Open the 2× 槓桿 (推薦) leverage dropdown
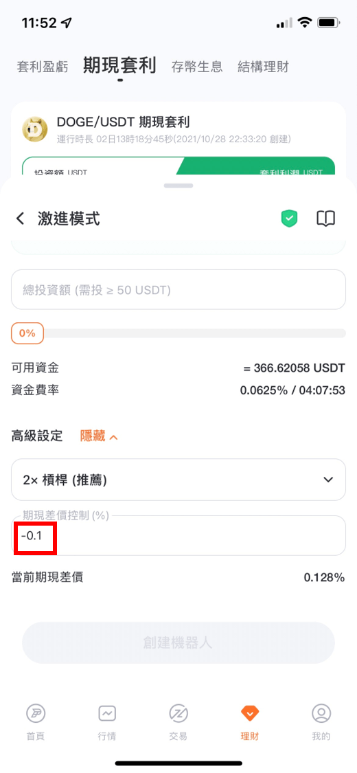 178,479
